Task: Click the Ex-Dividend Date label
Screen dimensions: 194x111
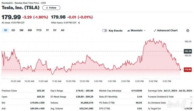Action: point(157,103)
